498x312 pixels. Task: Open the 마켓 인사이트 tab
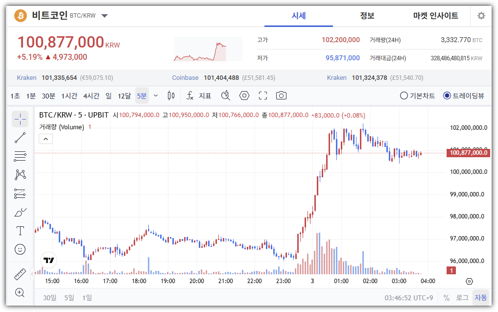click(x=435, y=15)
